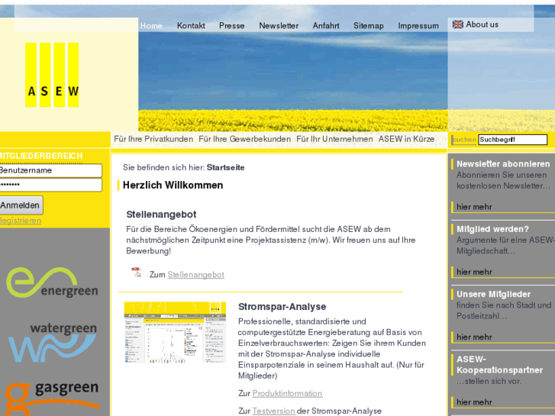Screen dimensions: 555x416
Task: Click the Newsletter abonnieren heading
Action: 503,164
